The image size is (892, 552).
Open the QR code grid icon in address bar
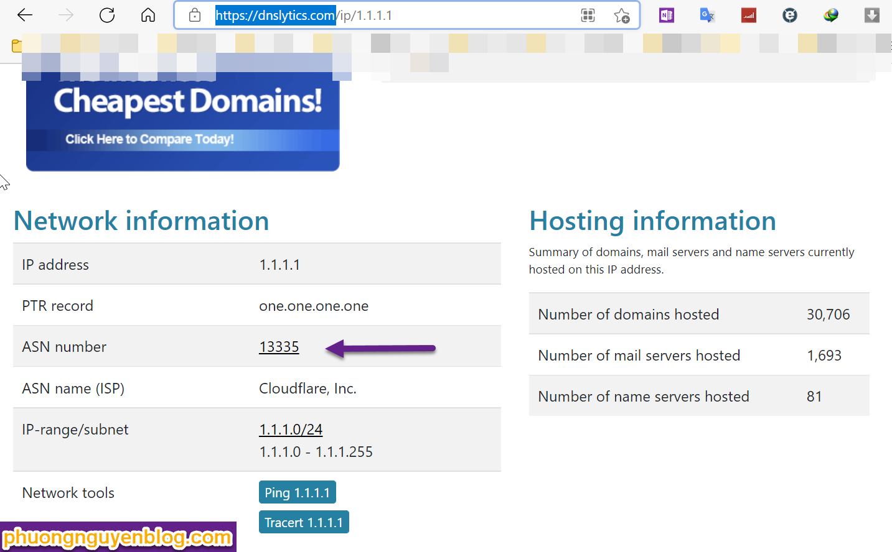(x=588, y=16)
